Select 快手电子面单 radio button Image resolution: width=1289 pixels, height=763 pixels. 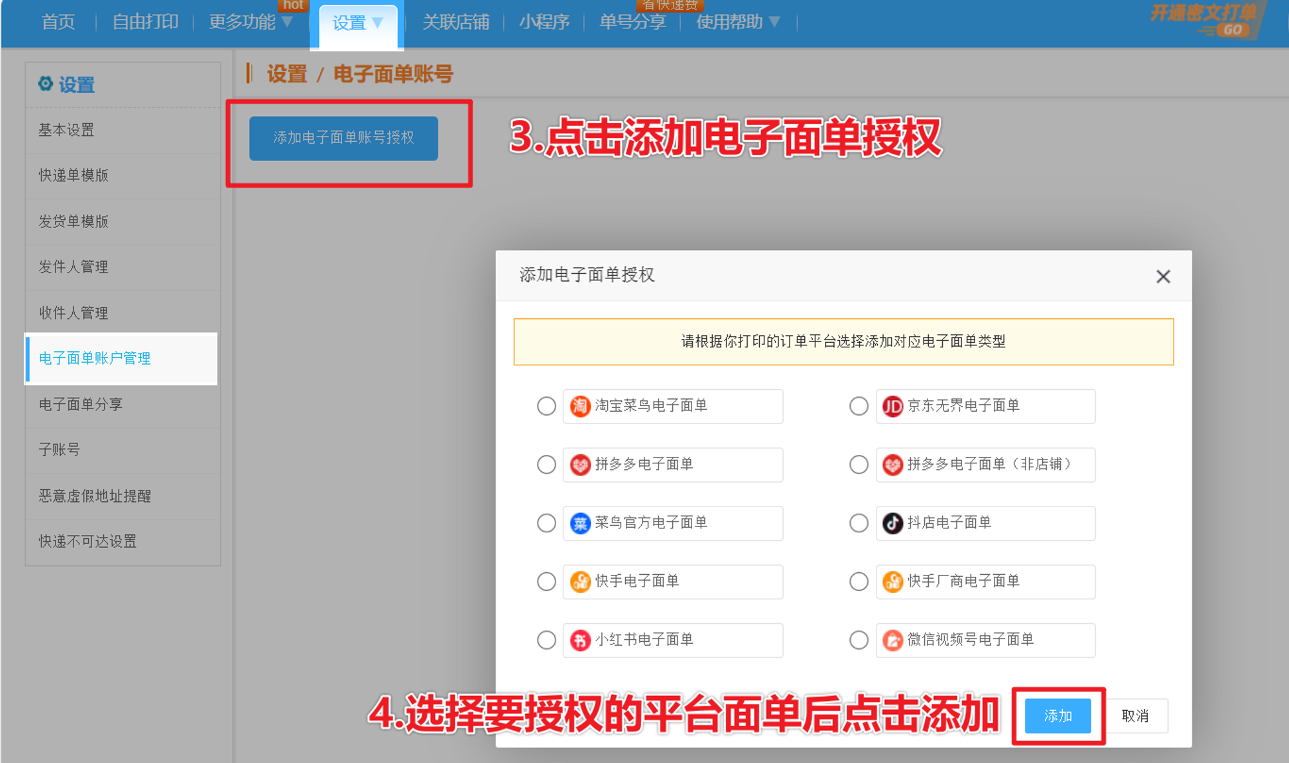(547, 582)
